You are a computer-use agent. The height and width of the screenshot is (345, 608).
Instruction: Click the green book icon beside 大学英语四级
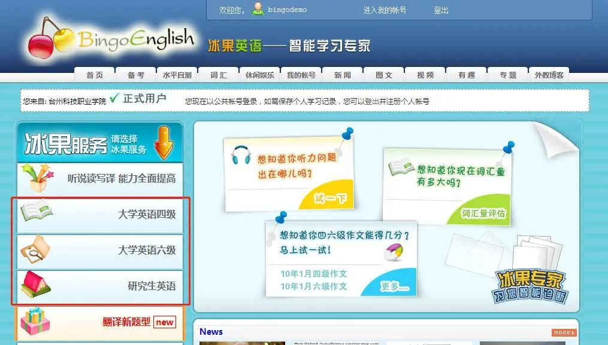tap(37, 210)
